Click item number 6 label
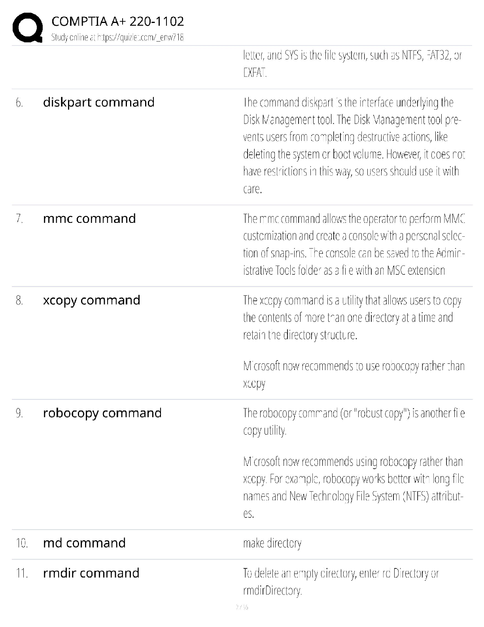The image size is (484, 627). 19,103
